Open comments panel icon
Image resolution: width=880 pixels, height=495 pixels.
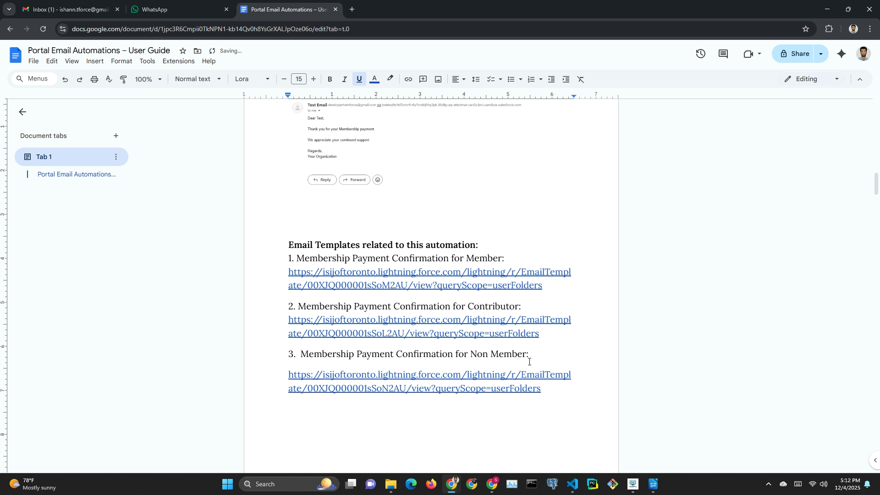pyautogui.click(x=723, y=54)
